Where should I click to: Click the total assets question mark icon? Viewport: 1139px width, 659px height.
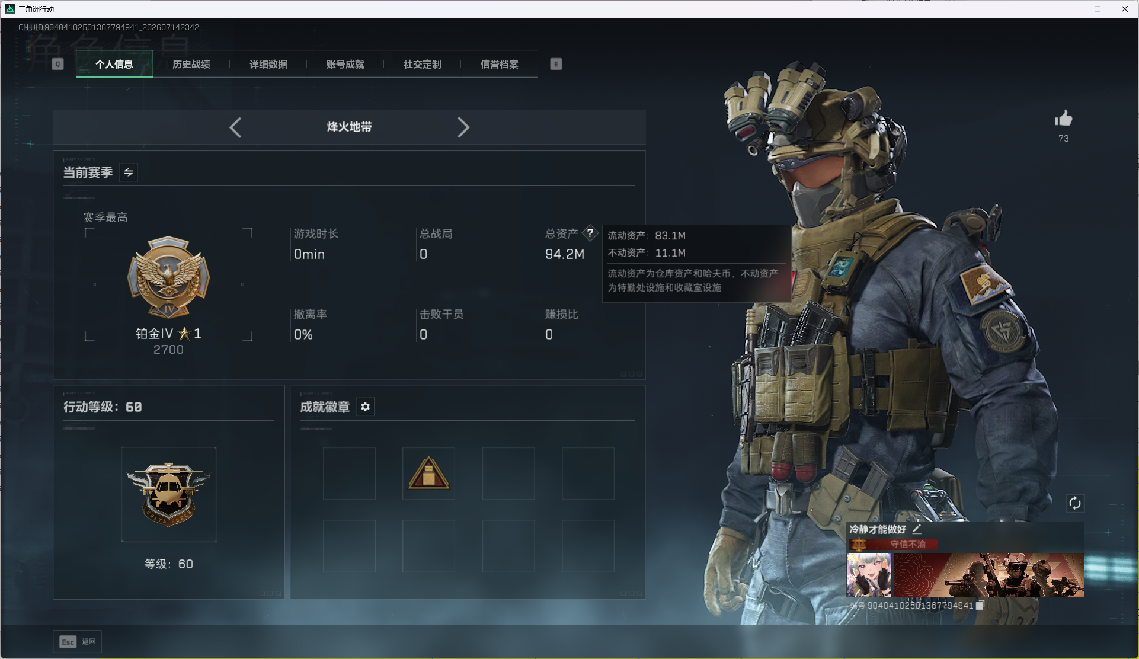[x=590, y=233]
